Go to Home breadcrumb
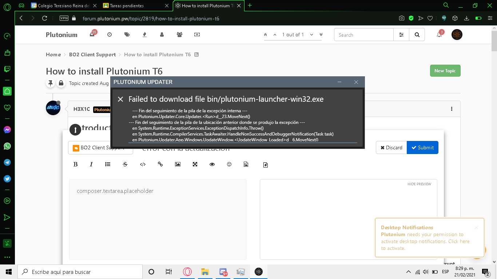Image resolution: width=497 pixels, height=279 pixels. pos(53,54)
